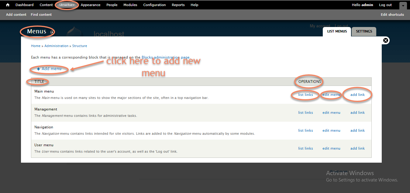Screen dimensions: 410x193
Task: Click the Find content shortcut
Action: click(41, 15)
